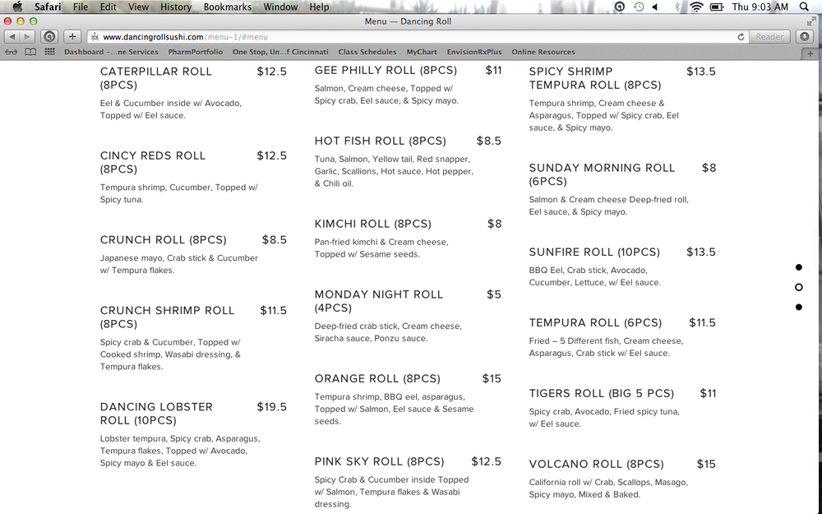Open the Bookmarks menu
The image size is (822, 514).
[228, 7]
